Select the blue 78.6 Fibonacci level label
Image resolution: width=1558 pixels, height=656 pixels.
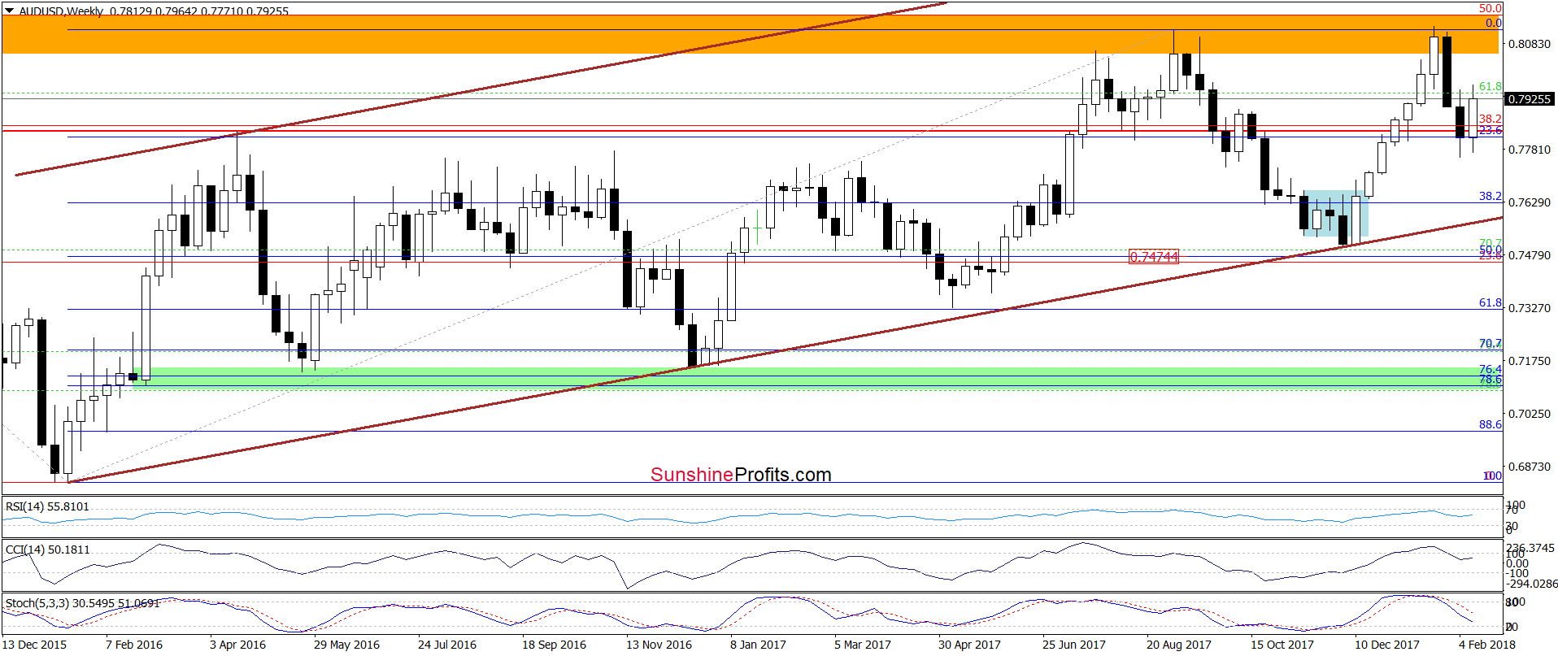point(1490,380)
